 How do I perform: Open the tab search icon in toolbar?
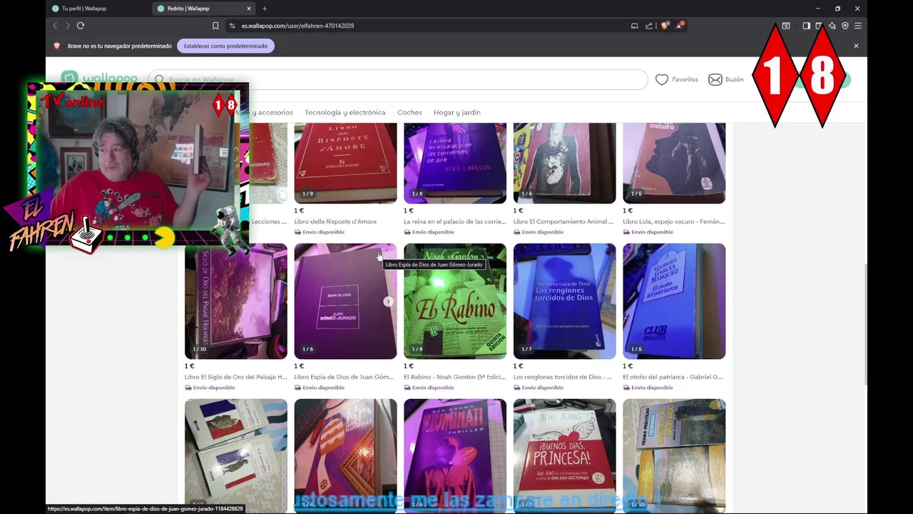tap(785, 26)
